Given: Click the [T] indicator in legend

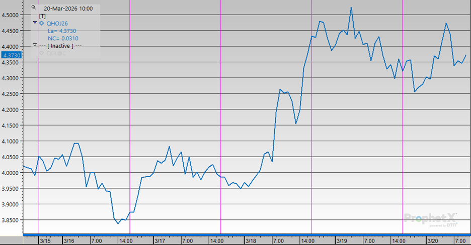Looking at the screenshot, I should point(42,16).
